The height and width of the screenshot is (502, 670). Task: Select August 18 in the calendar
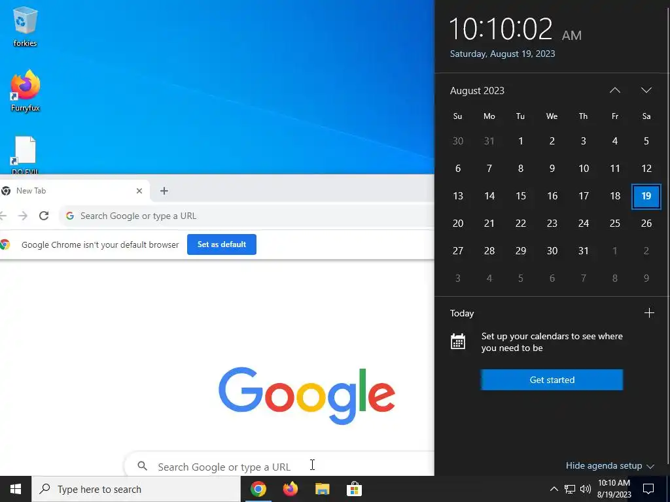[615, 196]
